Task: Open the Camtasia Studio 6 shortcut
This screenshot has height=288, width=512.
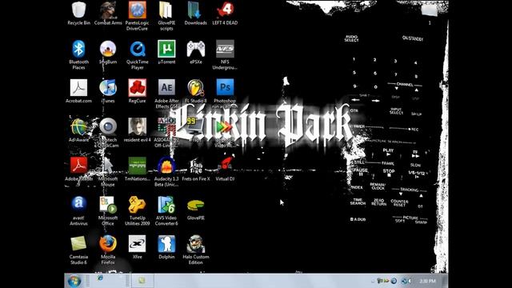Action: pyautogui.click(x=78, y=250)
